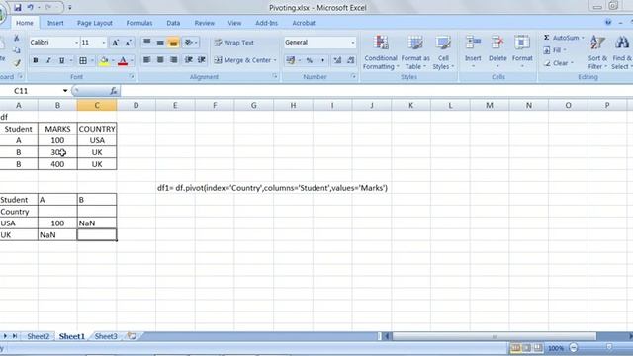Click Decrease Decimal icon
Screen dimensions: 633x356
pyautogui.click(x=351, y=60)
